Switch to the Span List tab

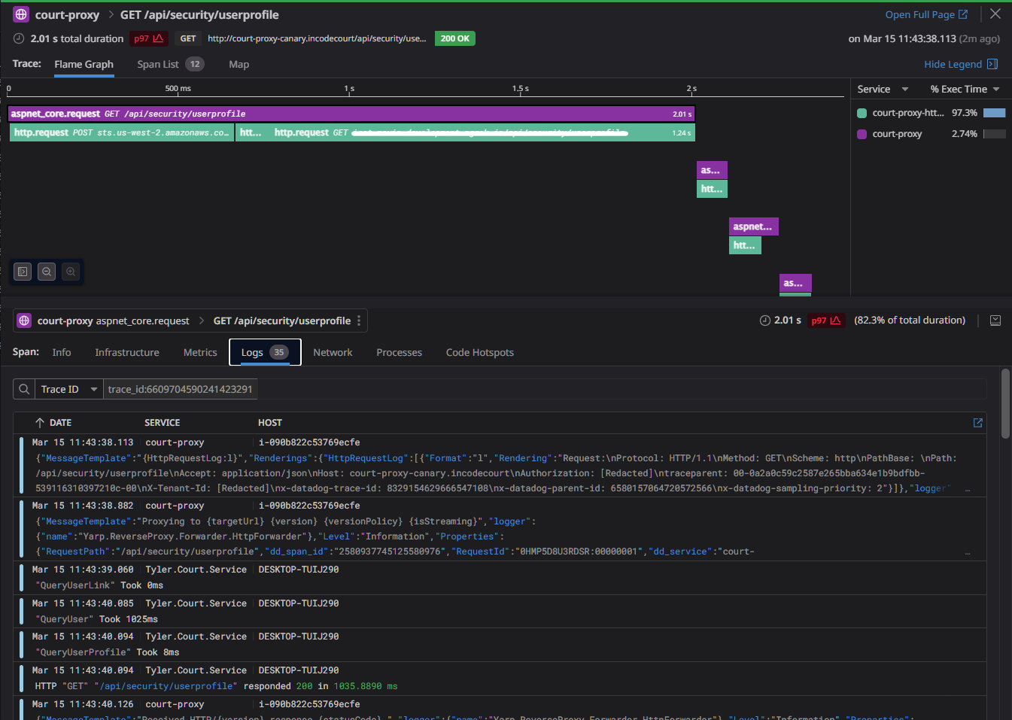(160, 64)
